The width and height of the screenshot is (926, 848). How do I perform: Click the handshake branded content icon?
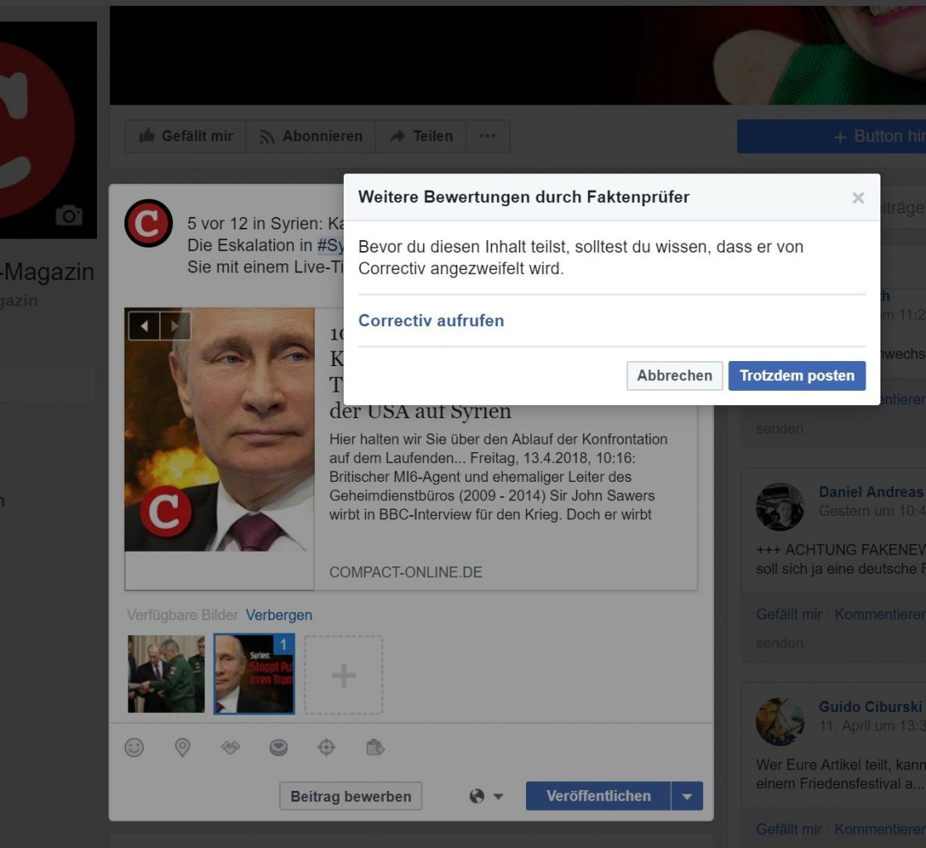coord(230,748)
